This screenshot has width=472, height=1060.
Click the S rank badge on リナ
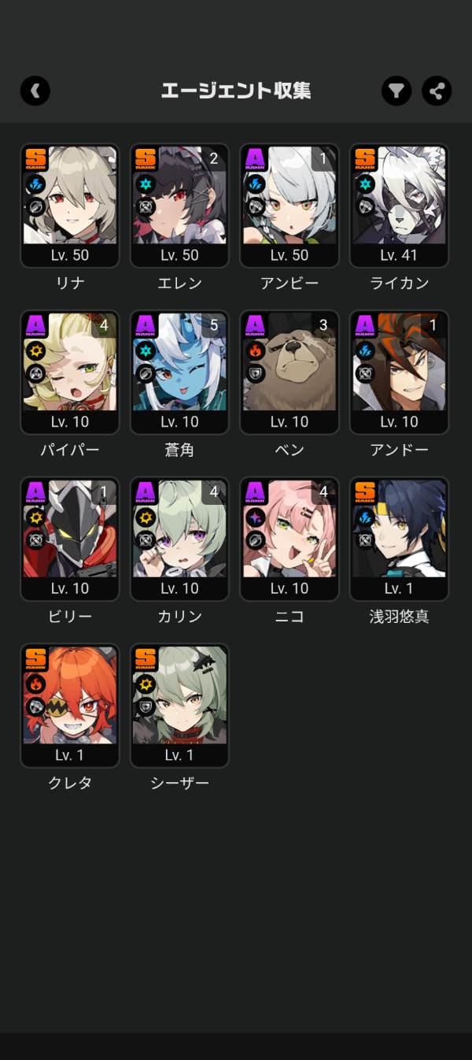[35, 159]
